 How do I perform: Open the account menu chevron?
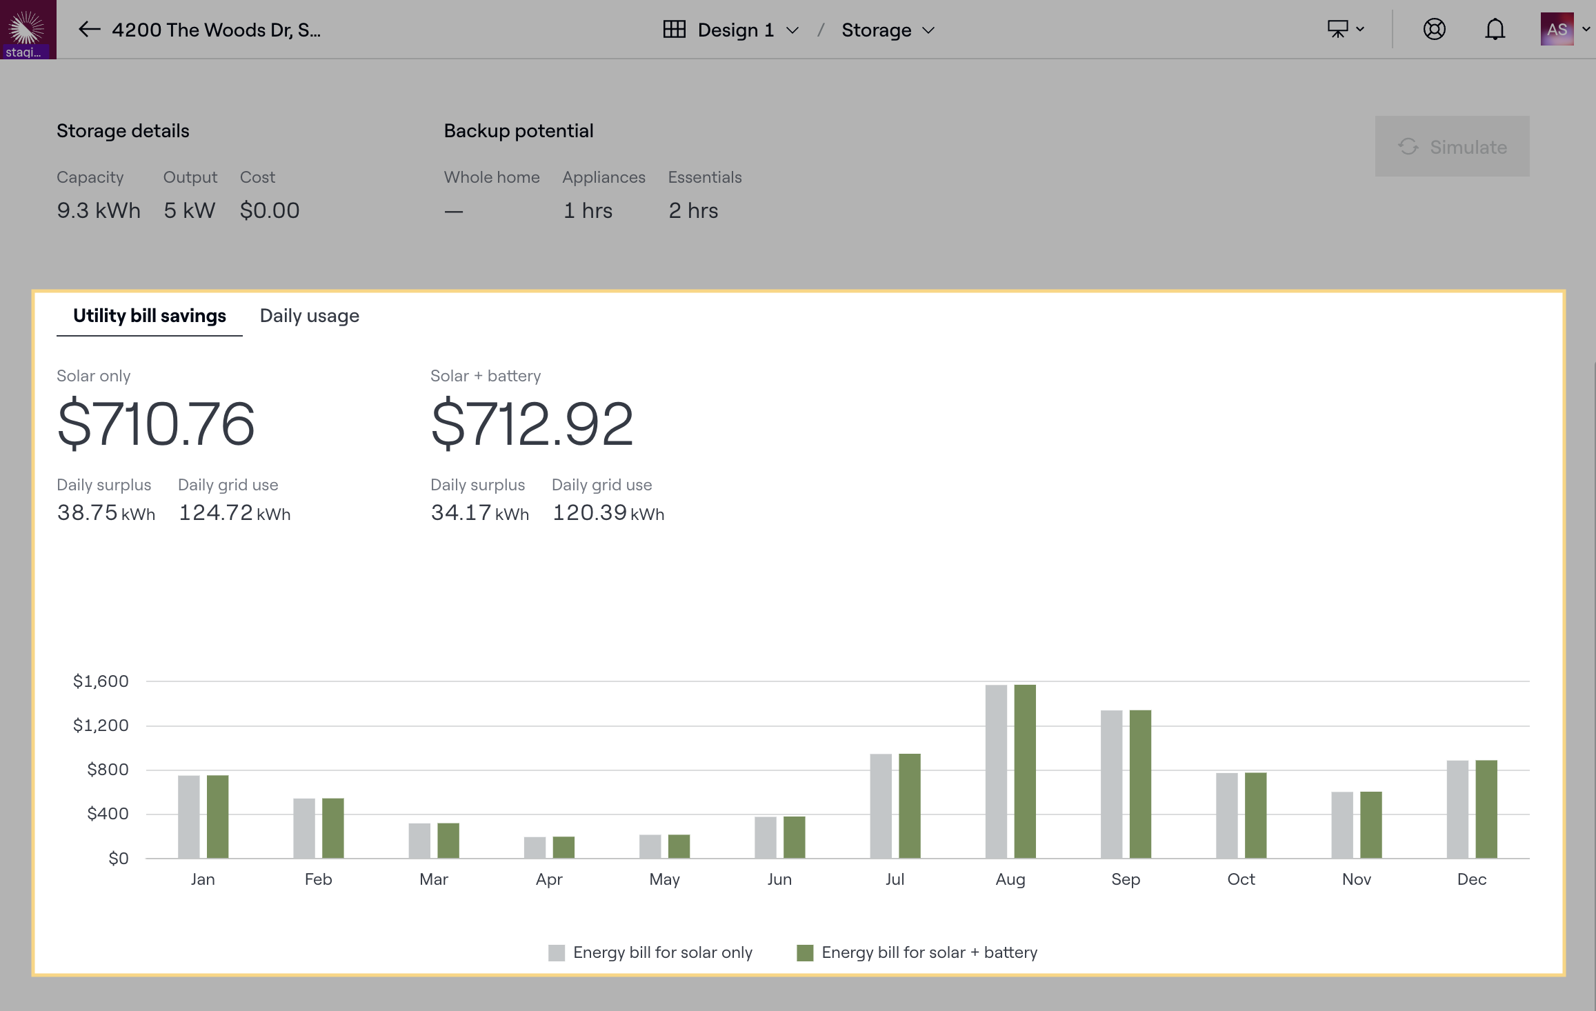coord(1586,30)
